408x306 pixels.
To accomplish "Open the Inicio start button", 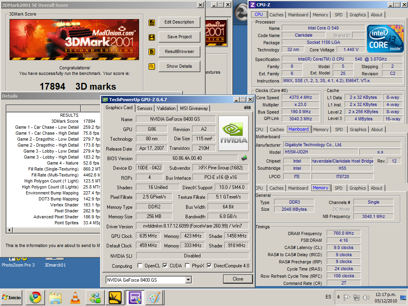I will [12, 298].
